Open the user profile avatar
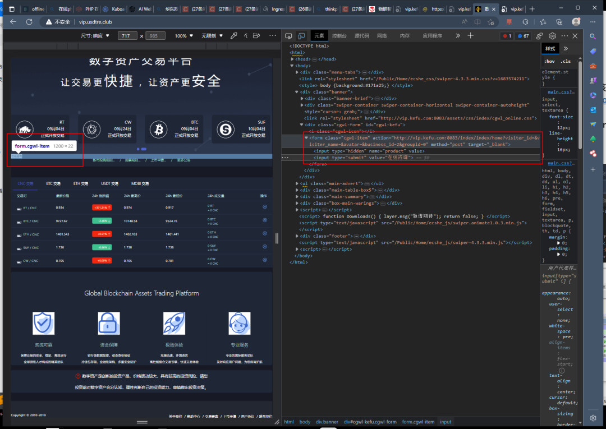The image size is (606, 429). pos(576,22)
